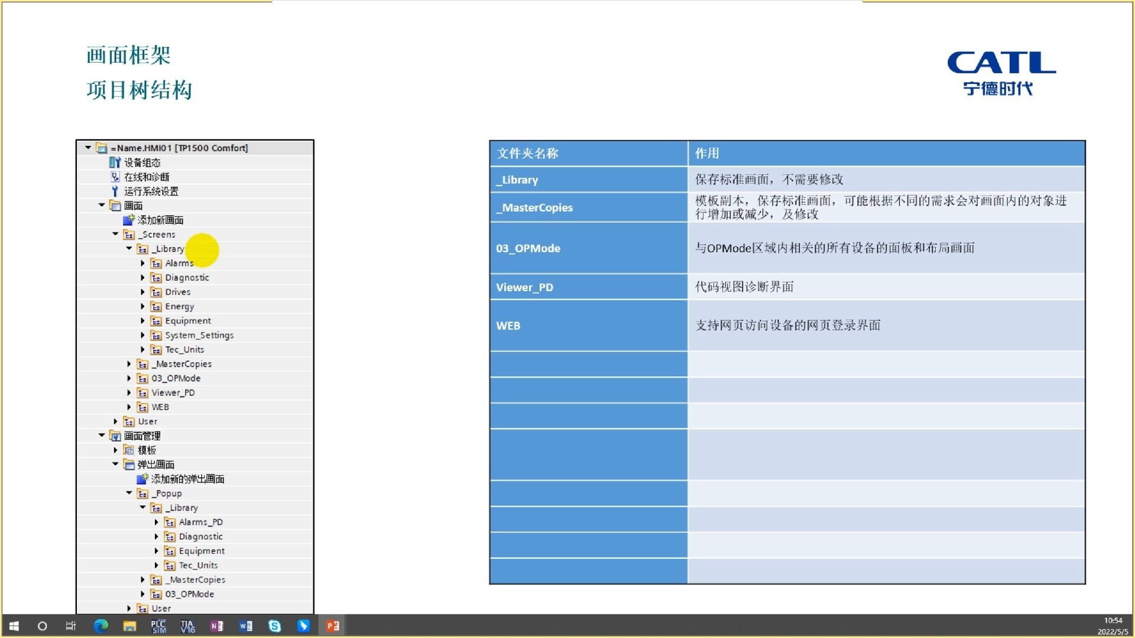1135x638 pixels.
Task: Select System_Settings folder in tree
Action: coord(199,336)
